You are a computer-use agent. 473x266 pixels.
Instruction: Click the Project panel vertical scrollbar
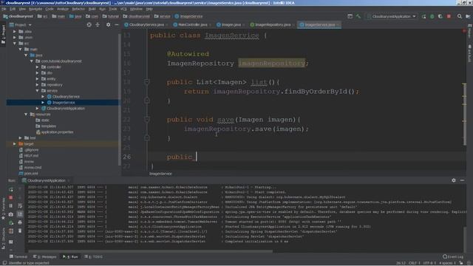(x=120, y=100)
